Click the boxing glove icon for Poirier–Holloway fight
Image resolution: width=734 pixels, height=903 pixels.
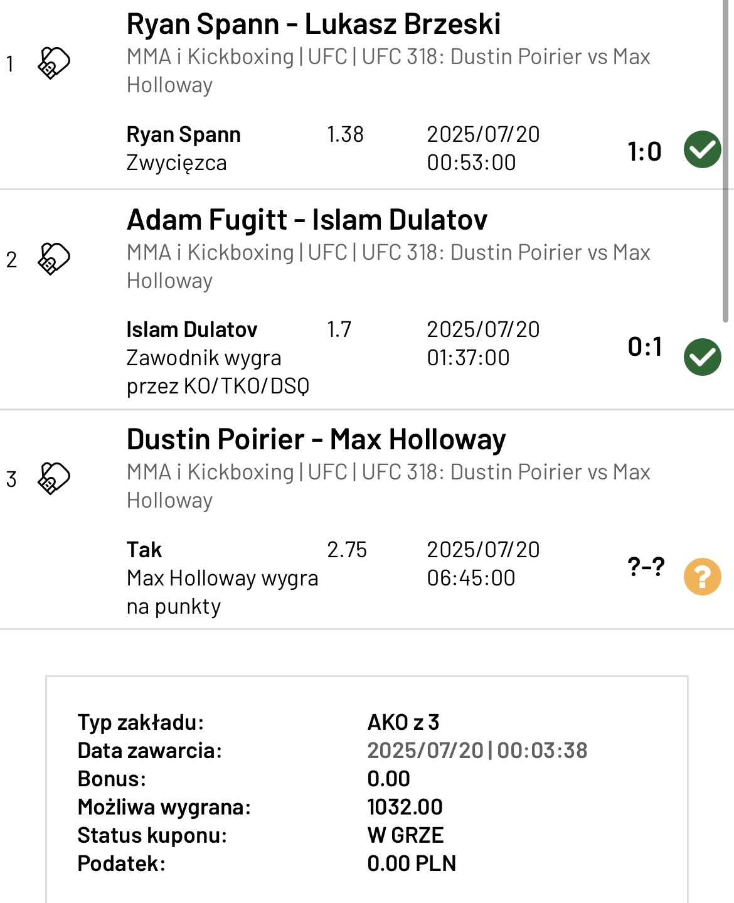54,478
